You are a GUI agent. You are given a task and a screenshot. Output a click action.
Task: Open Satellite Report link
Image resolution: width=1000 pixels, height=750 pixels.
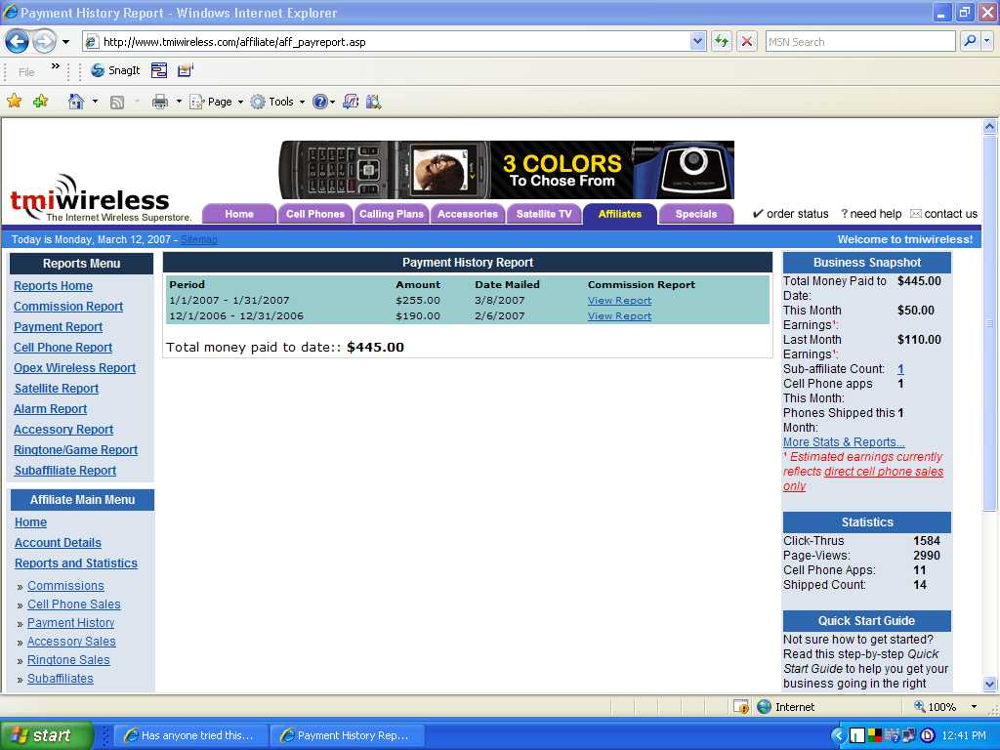coord(56,388)
